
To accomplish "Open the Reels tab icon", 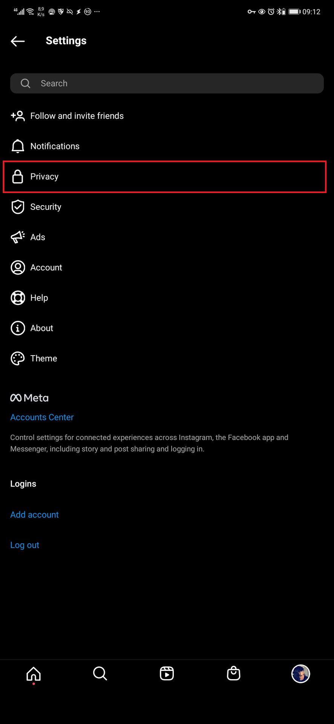I will tap(167, 673).
